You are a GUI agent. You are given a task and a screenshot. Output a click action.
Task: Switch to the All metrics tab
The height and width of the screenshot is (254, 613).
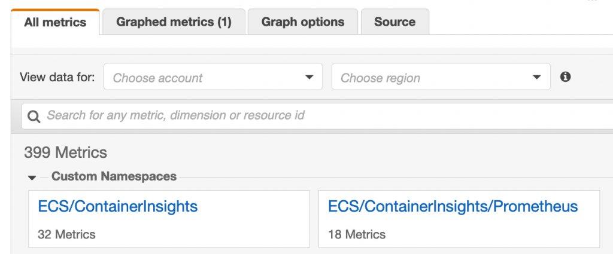coord(55,23)
